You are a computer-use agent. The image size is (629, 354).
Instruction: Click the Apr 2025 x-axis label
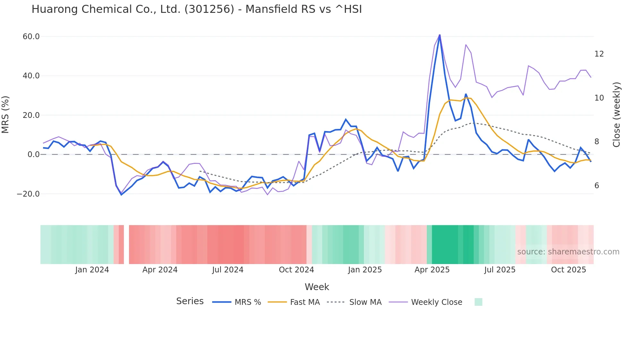click(x=432, y=270)
